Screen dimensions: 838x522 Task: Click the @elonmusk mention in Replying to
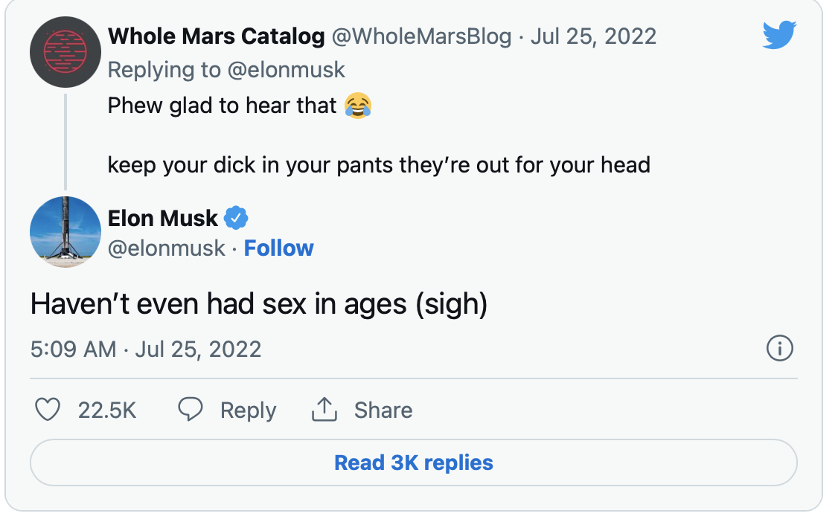point(287,70)
